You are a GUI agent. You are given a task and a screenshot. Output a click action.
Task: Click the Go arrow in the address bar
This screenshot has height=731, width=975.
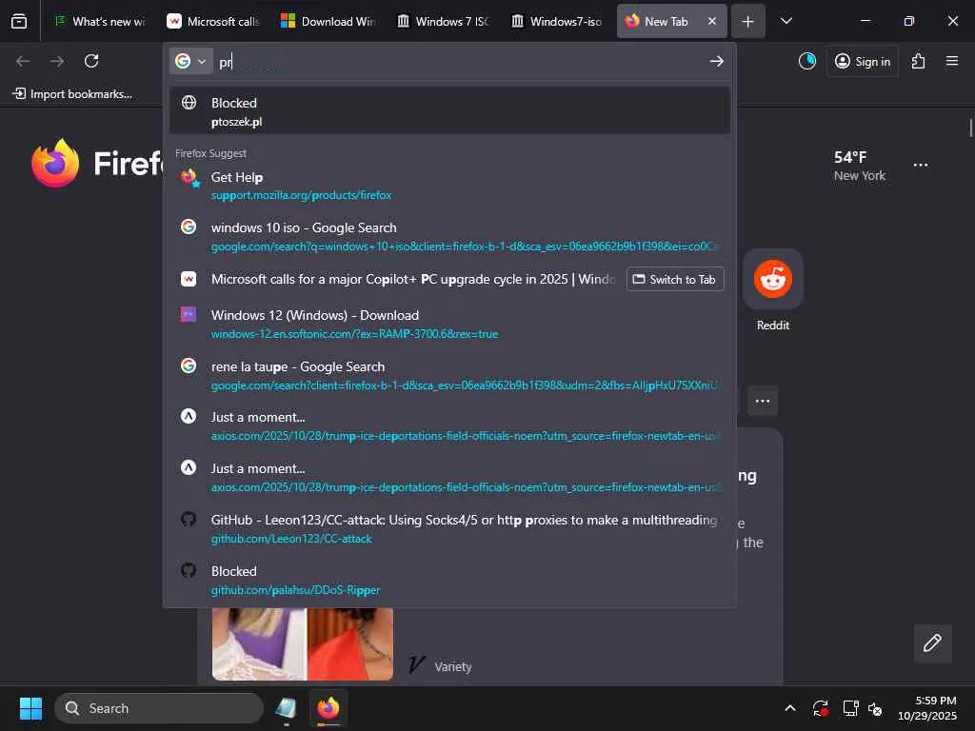click(716, 61)
